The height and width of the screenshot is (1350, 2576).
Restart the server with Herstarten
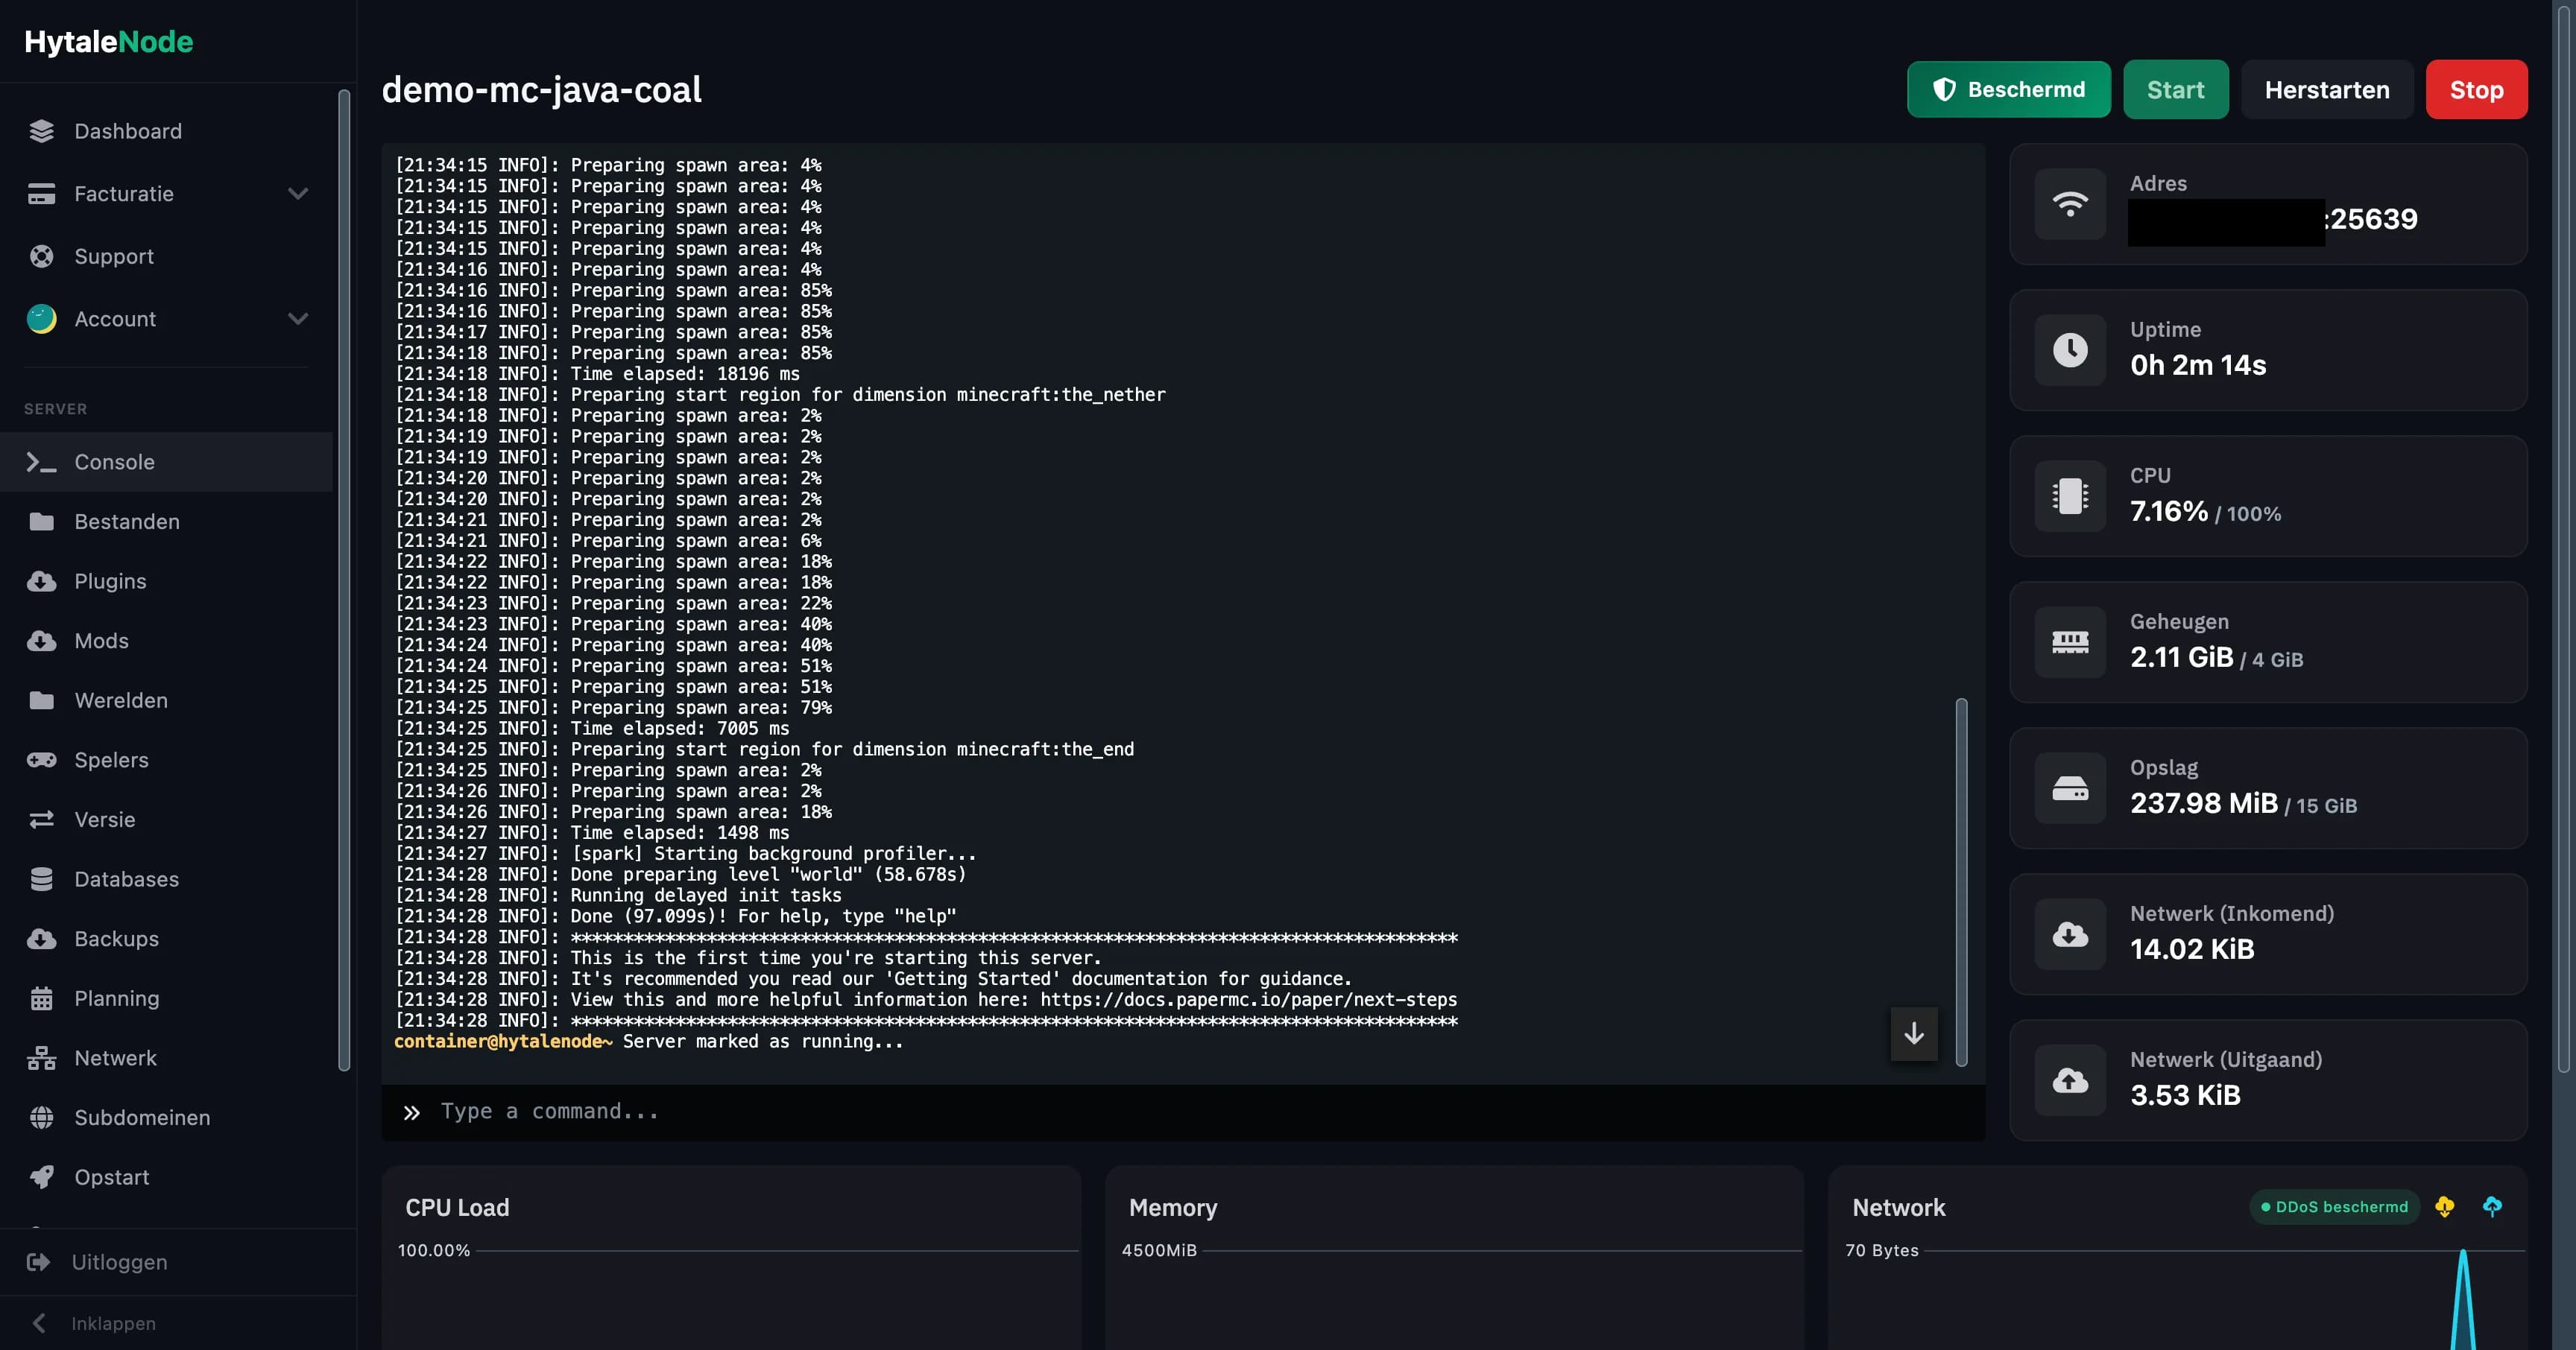(2326, 89)
